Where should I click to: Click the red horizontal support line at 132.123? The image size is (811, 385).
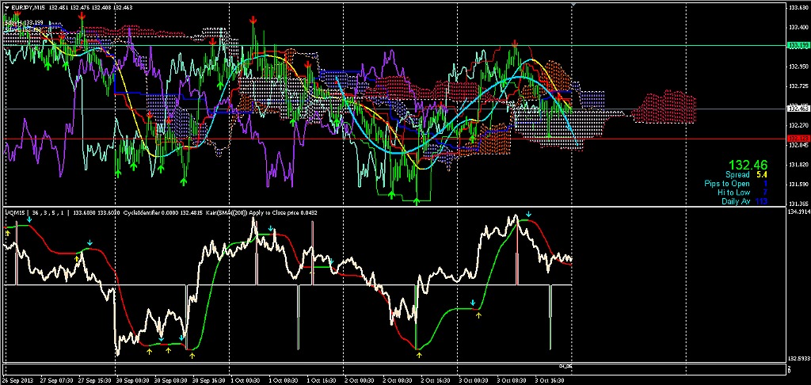(393, 139)
